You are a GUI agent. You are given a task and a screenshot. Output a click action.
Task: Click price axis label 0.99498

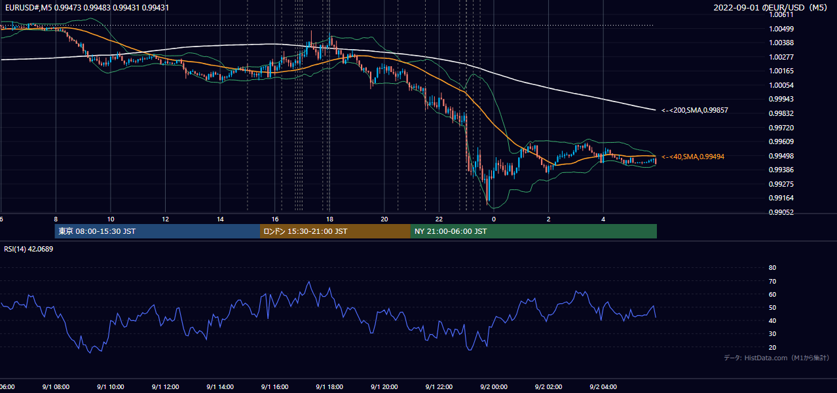[781, 156]
